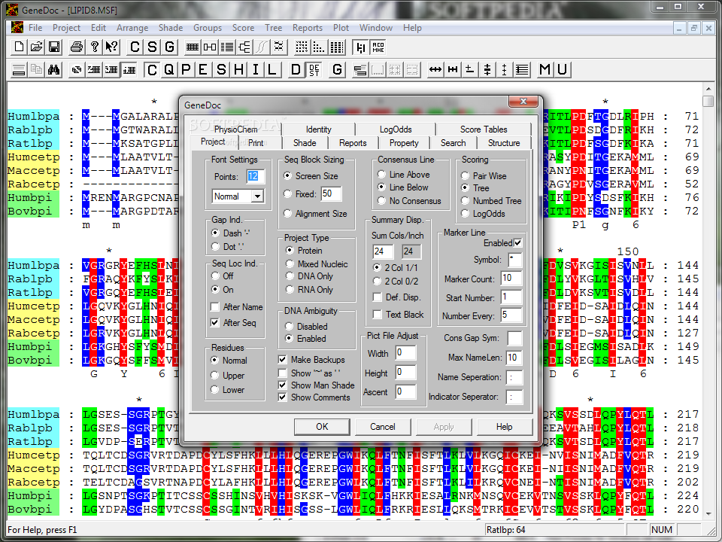Click the top-row 'C' toolbar button
Viewport: 722px width, 542px height.
[135, 47]
